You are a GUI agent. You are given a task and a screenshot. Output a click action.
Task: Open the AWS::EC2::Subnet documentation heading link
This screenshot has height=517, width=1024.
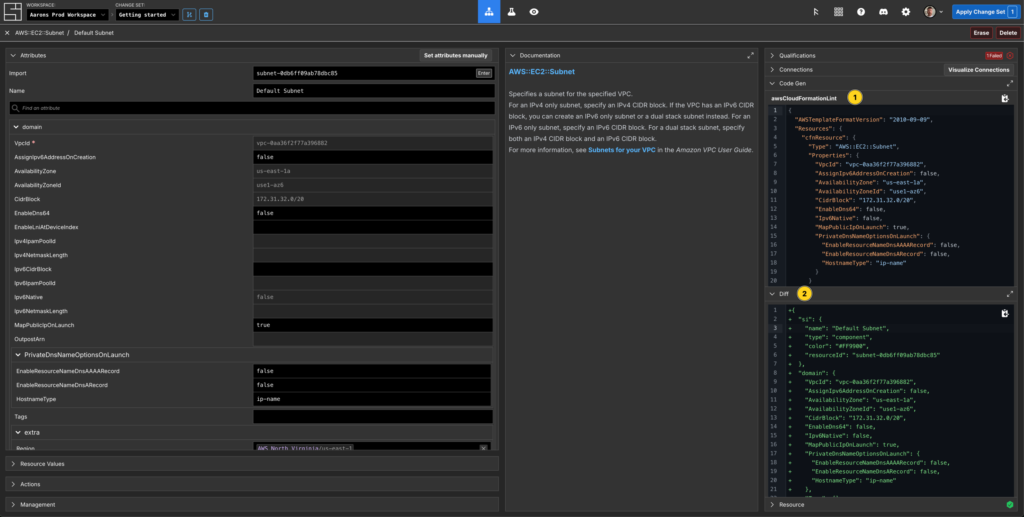point(541,72)
